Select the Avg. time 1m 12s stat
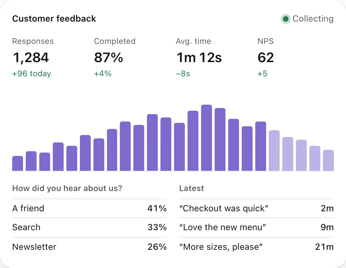This screenshot has width=346, height=268. click(x=199, y=57)
